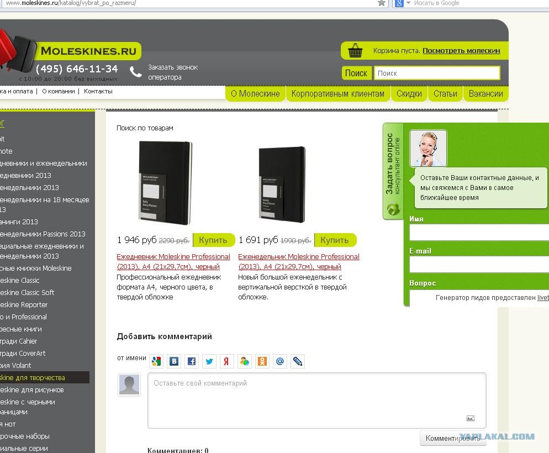Choose Yandex 'Я' login icon

coord(227,361)
